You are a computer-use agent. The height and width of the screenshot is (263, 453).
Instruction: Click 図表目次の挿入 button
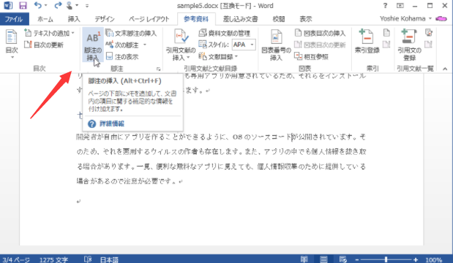pyautogui.click(x=320, y=33)
